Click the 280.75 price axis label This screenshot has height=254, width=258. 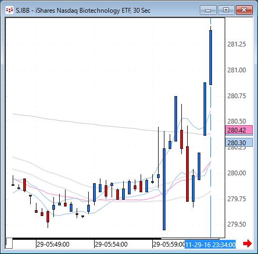click(236, 96)
